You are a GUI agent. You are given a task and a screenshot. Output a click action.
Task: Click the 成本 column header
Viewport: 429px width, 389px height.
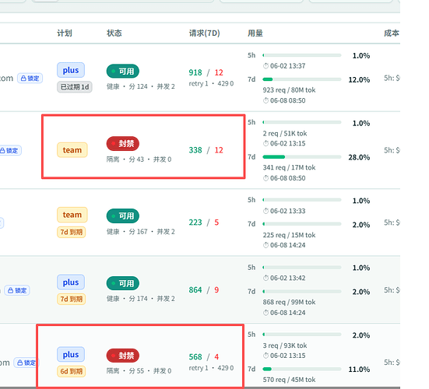[392, 33]
